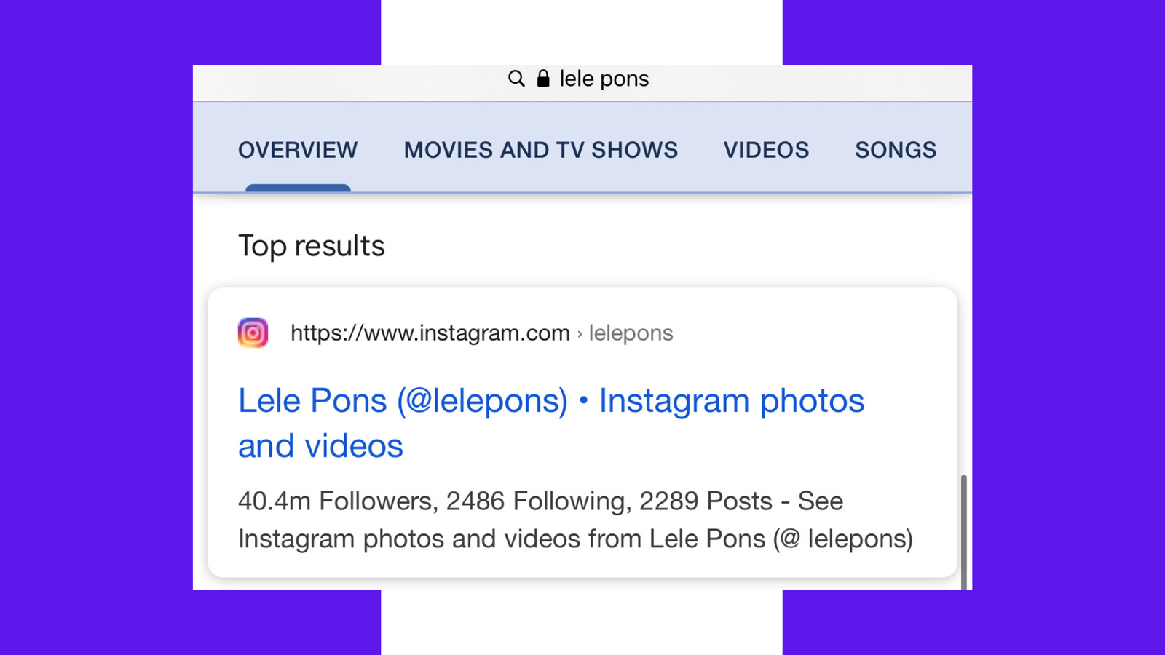Click the "2289 Posts" text in snippet
Image resolution: width=1165 pixels, height=655 pixels.
705,501
